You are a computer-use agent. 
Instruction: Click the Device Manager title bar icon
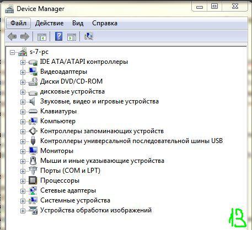pos(9,9)
